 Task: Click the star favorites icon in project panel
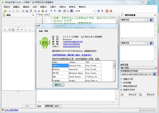coord(30,30)
